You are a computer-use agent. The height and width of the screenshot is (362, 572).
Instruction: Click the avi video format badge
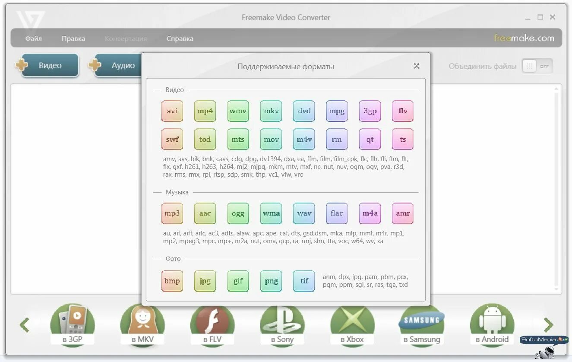point(172,111)
